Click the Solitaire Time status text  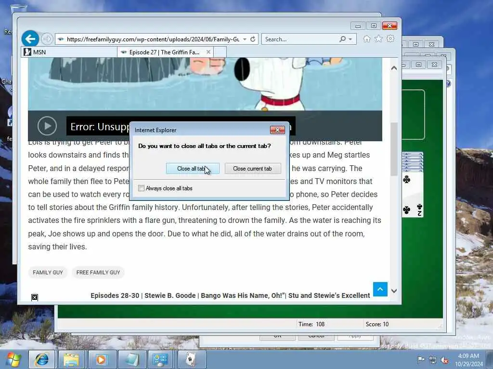point(311,324)
